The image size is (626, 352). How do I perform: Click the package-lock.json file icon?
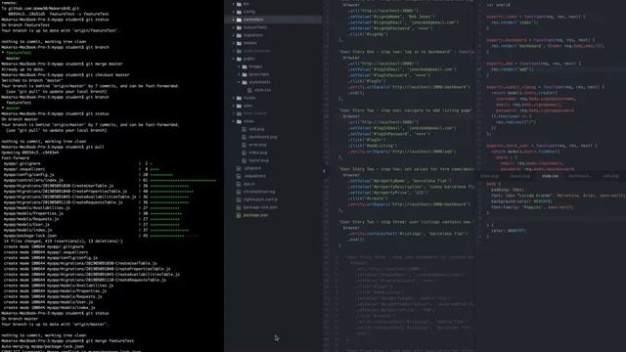(239, 207)
